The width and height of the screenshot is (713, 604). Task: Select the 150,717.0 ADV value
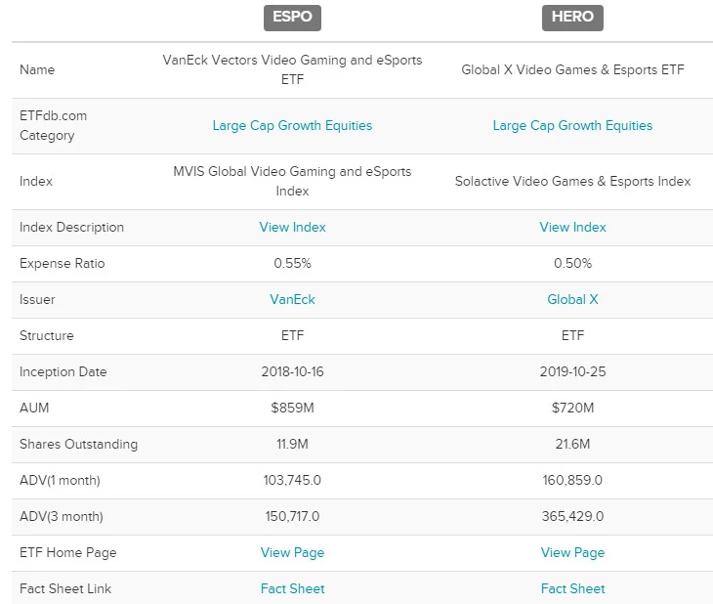pos(292,516)
